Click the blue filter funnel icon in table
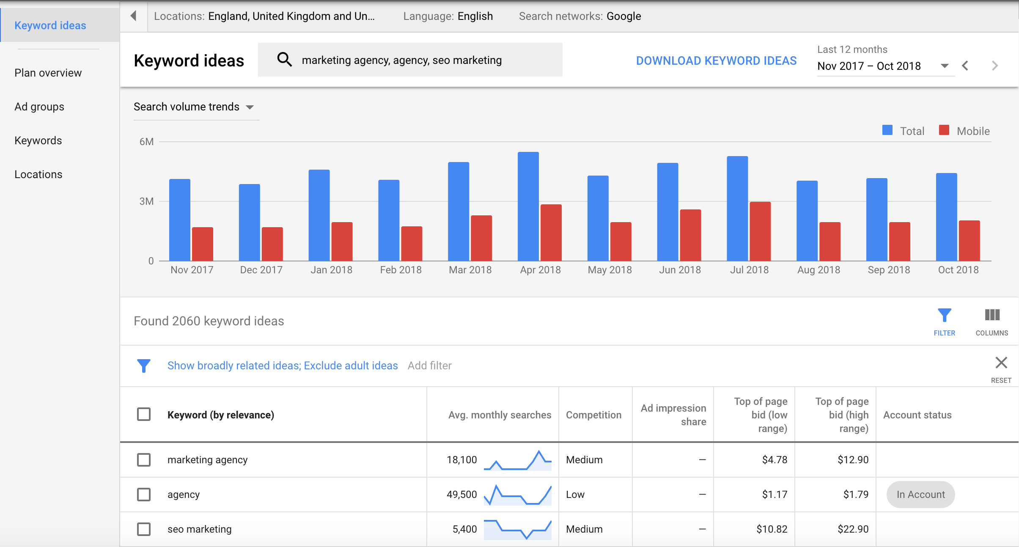 (x=944, y=316)
